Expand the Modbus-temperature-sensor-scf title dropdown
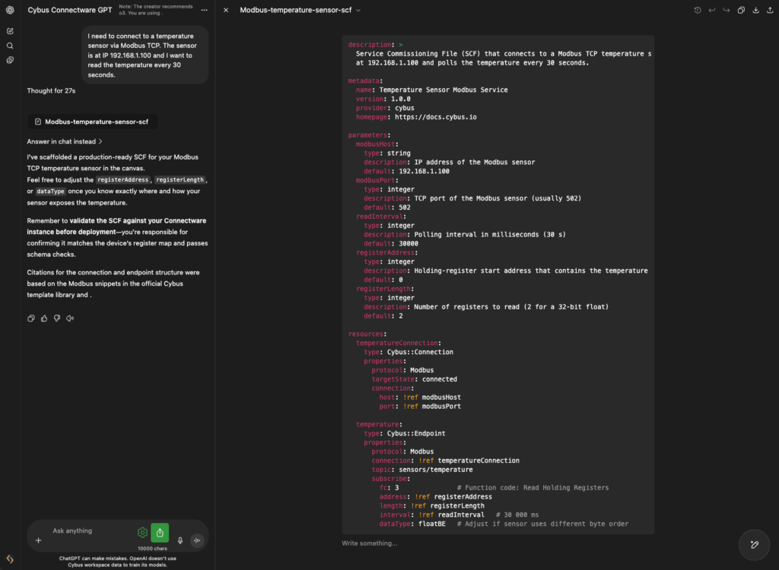 click(358, 10)
